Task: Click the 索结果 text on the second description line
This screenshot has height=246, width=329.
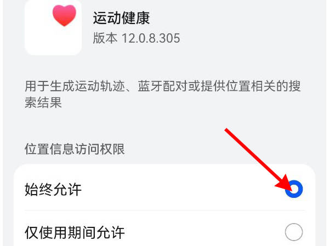Action: (43, 103)
